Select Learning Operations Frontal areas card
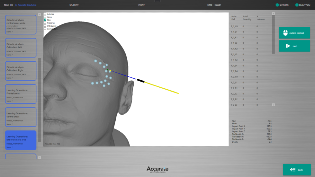 (21, 94)
